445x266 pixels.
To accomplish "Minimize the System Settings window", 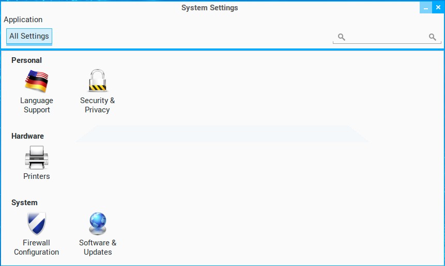I will [426, 8].
